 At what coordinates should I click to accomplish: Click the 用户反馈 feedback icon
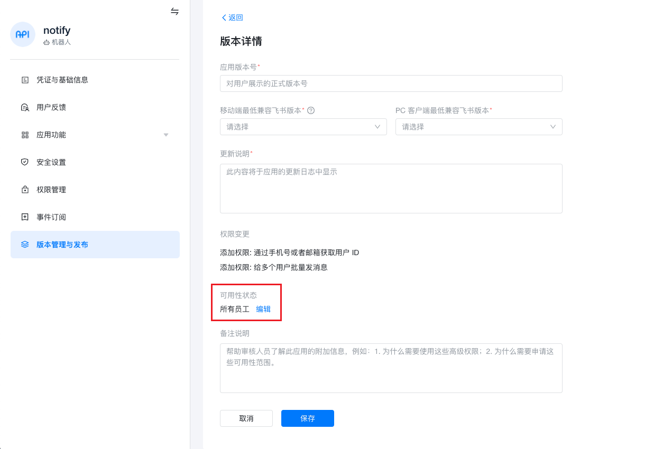25,107
